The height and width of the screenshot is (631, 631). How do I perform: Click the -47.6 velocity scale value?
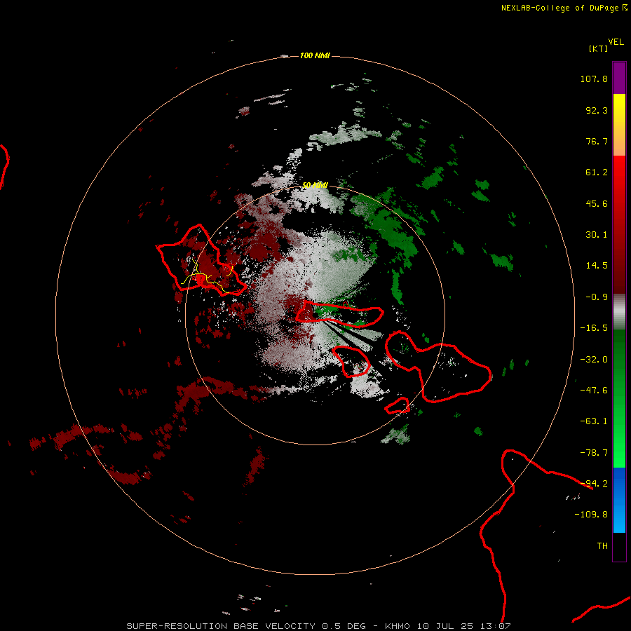pyautogui.click(x=594, y=391)
